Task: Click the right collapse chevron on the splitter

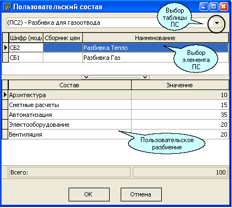Action: pos(145,77)
